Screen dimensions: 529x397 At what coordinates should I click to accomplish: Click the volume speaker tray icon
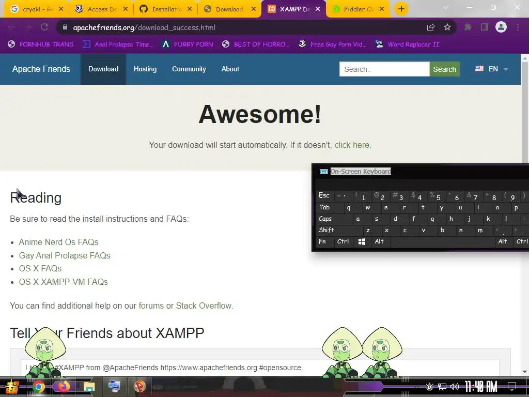pos(455,387)
